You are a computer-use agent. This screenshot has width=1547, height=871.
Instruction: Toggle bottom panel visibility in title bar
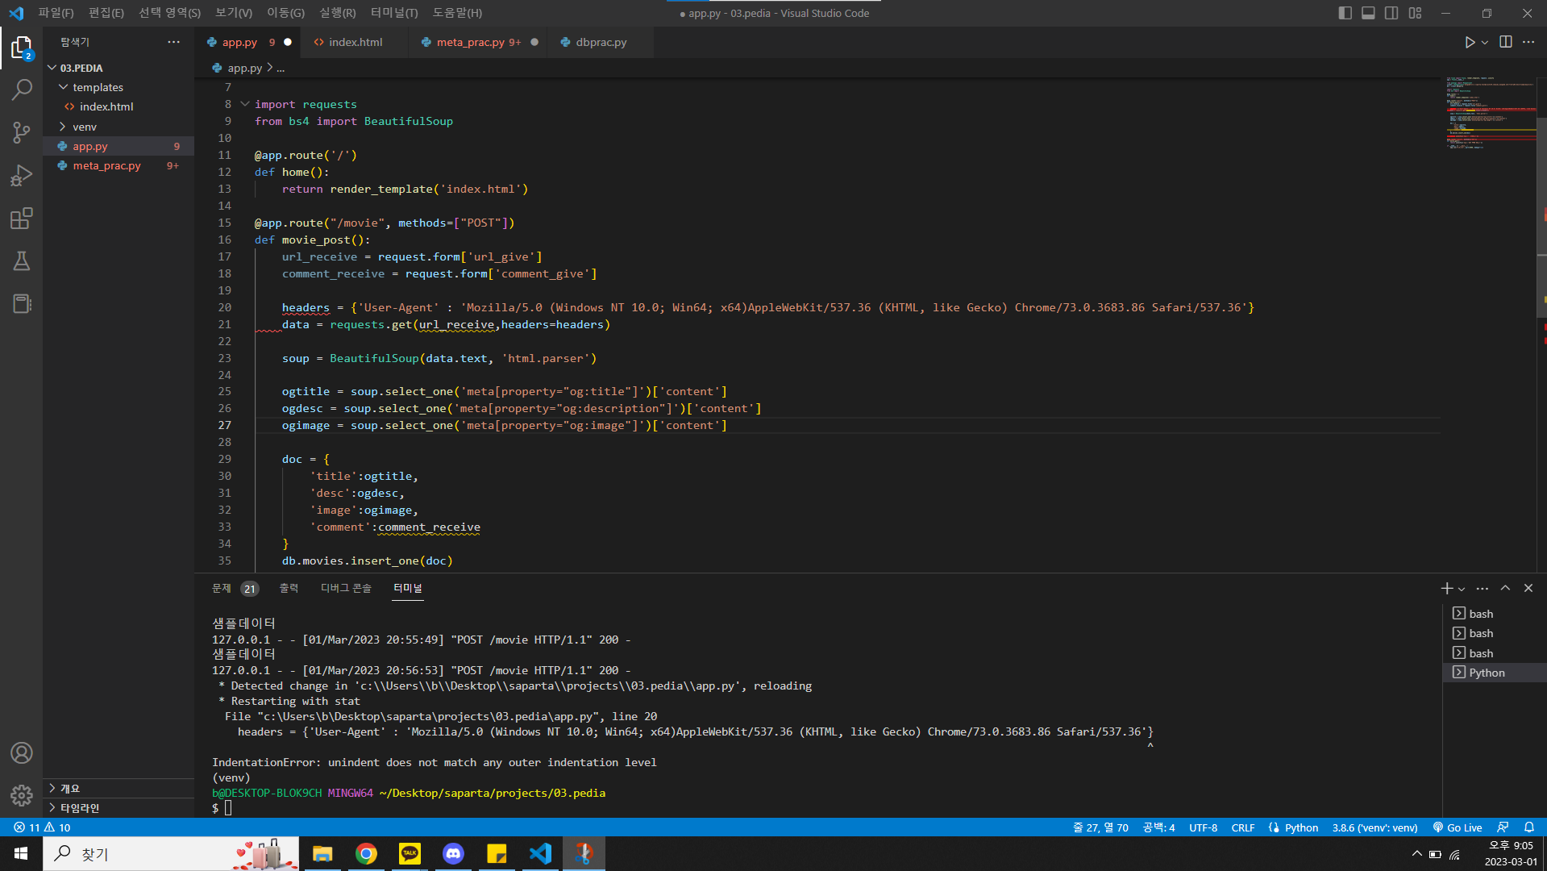click(1368, 13)
